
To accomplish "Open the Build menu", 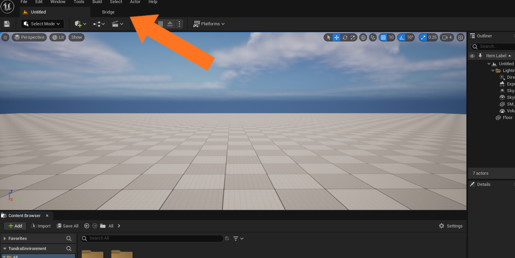I will [x=97, y=2].
